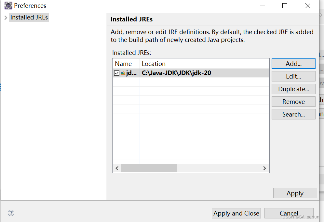
Task: Open the JRE Search... dialog
Action: click(x=293, y=114)
